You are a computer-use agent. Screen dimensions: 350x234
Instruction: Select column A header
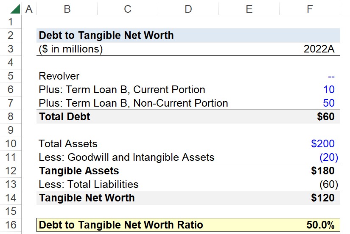coord(29,9)
